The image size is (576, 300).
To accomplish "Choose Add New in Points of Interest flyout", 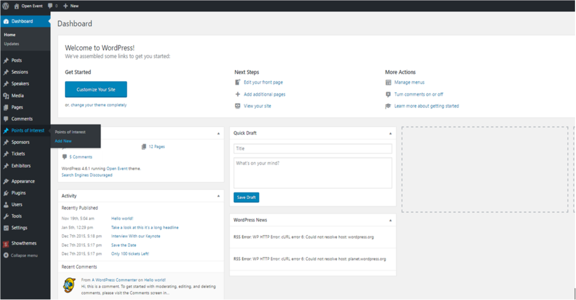I will pos(63,141).
